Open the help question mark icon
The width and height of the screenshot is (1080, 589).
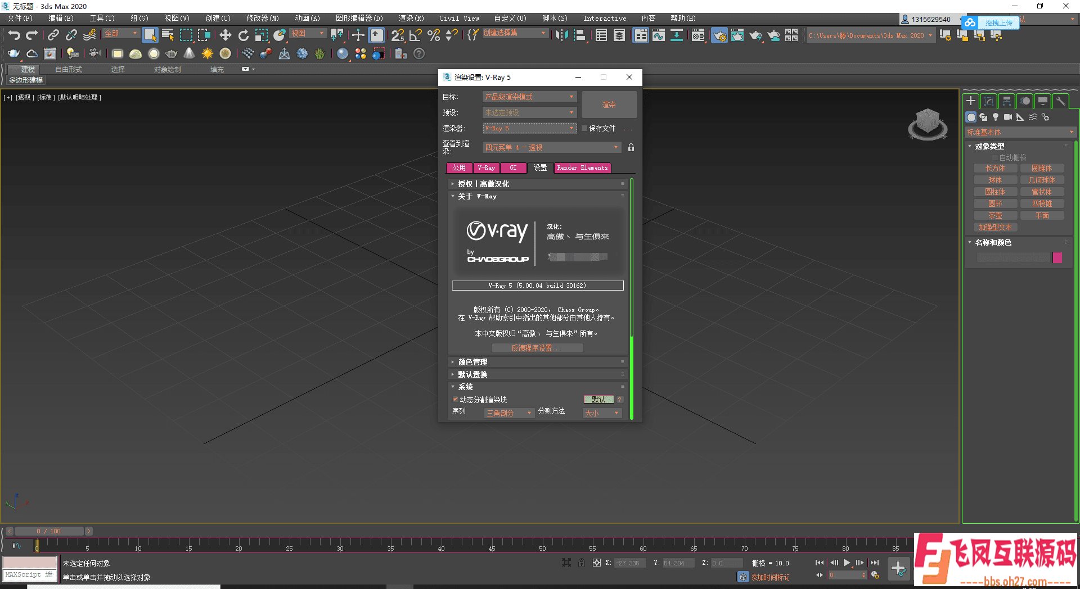418,54
